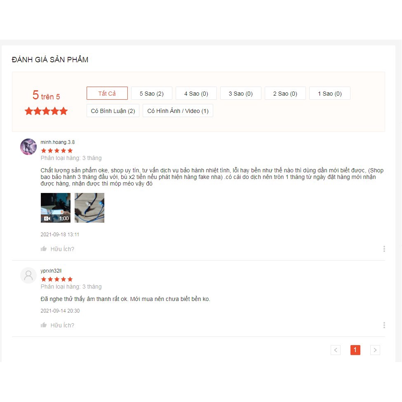Show reviews with Có Bình Luận (2)
This screenshot has height=402, width=402.
[x=113, y=110]
